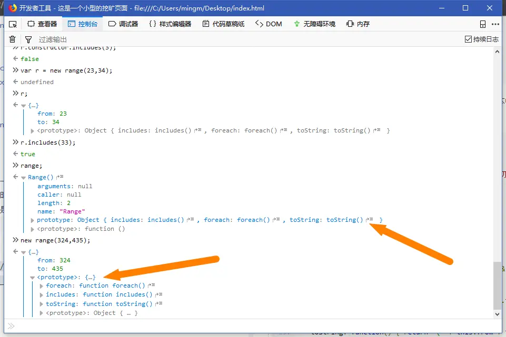This screenshot has width=506, height=337.
Task: Jump to toString() definition in expanded prototype
Action: [159, 303]
